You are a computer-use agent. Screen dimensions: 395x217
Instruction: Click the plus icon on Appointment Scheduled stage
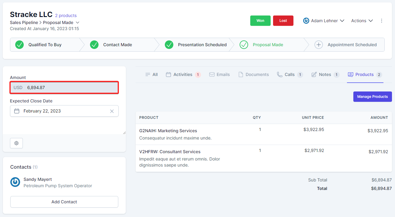[x=319, y=45]
